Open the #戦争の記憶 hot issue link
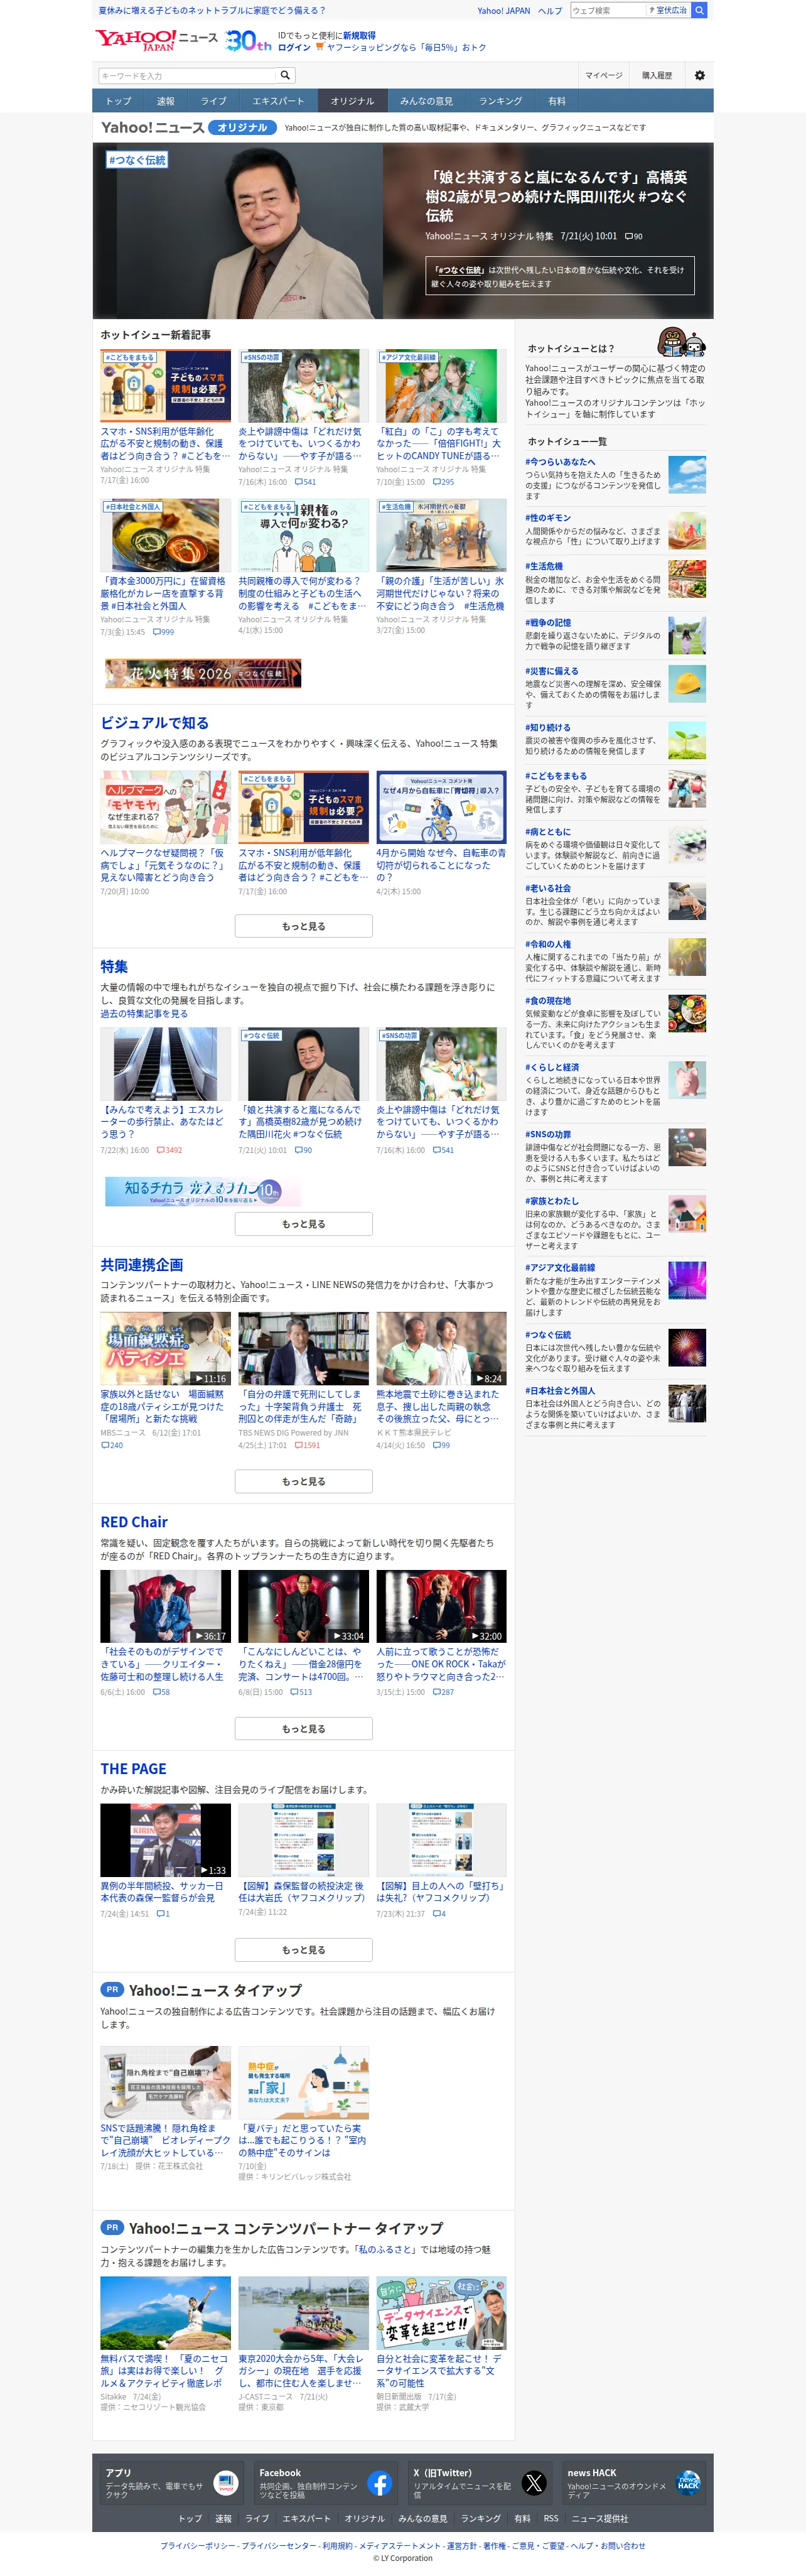Screen dimensions: 806x2576 point(549,622)
